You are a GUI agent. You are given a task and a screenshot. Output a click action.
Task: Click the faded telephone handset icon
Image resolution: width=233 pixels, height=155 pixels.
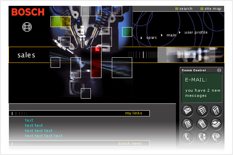pos(188,137)
